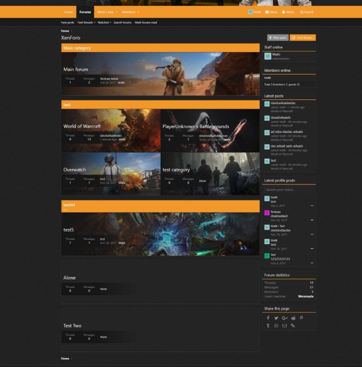Viewport: 362px width, 367px height.
Task: Select Forums tab
Action: pos(85,12)
